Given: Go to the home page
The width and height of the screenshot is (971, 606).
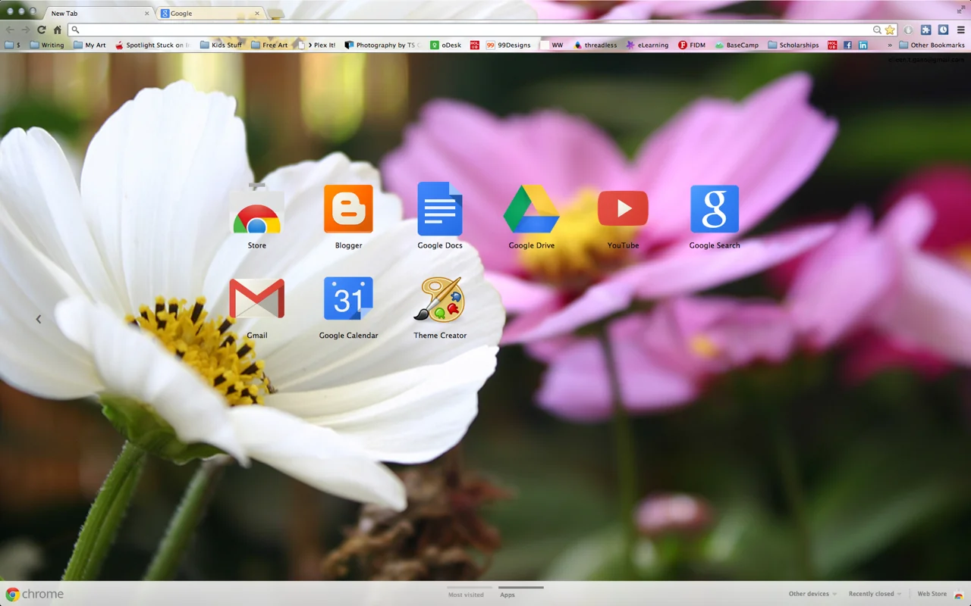Looking at the screenshot, I should pyautogui.click(x=57, y=30).
